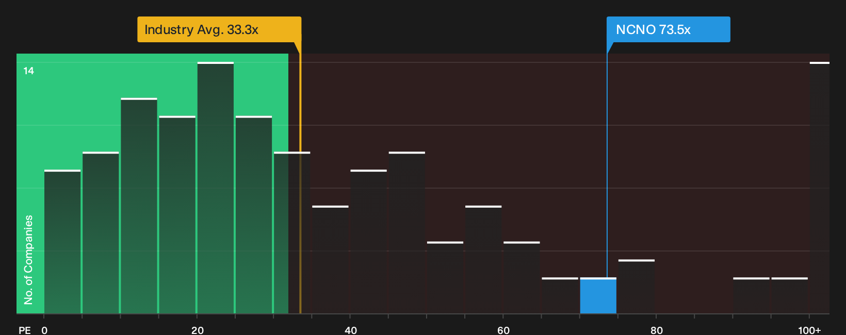Viewport: 846px width, 335px height.
Task: Click the 'PE' axis label
Action: tap(25, 330)
